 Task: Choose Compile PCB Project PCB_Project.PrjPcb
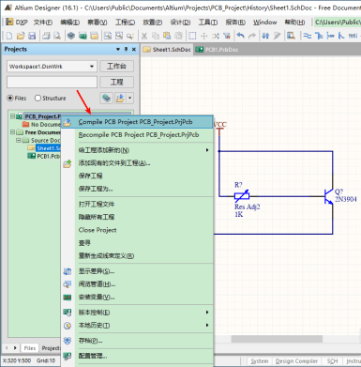click(x=137, y=122)
